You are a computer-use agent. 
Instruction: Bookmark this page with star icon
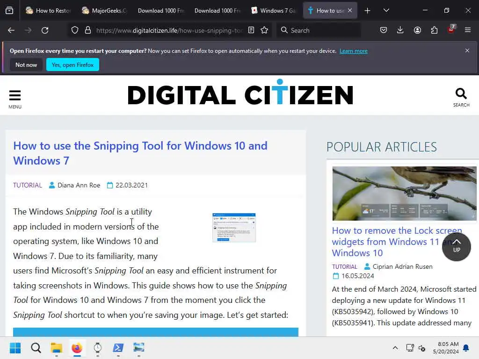[x=264, y=30]
